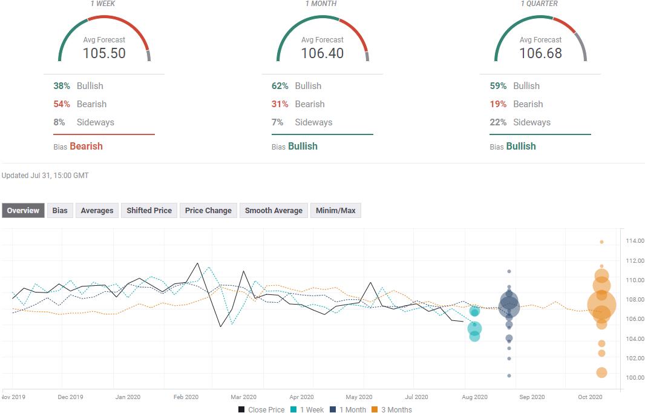The image size is (645, 413).
Task: Click the lowest teal 1 Week bubble
Action: 475,337
